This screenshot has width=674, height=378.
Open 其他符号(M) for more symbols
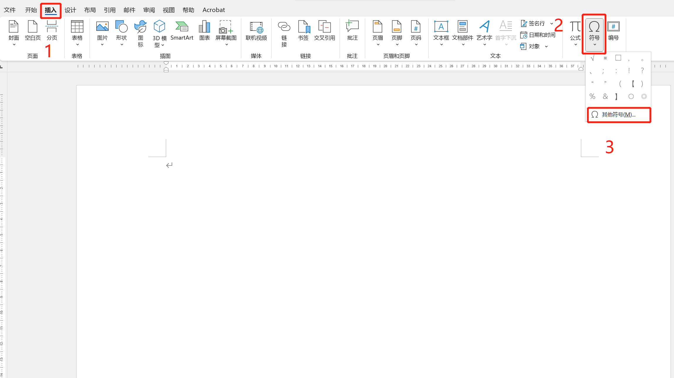(x=619, y=114)
